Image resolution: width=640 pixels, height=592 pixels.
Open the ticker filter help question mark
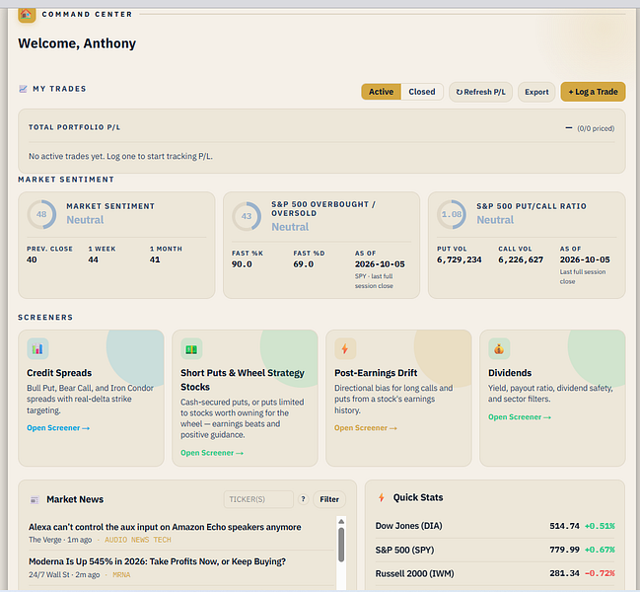pos(303,499)
